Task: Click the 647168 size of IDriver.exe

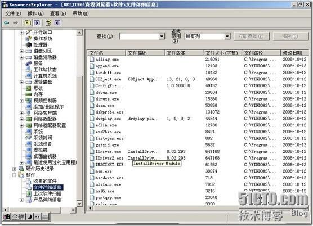Action: (212, 151)
